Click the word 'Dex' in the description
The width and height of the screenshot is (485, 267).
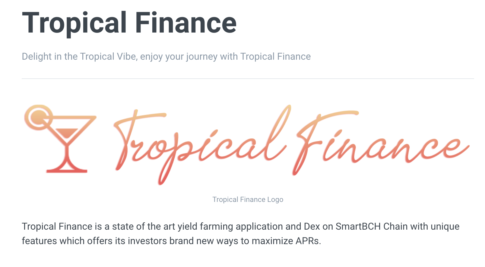[312, 226]
